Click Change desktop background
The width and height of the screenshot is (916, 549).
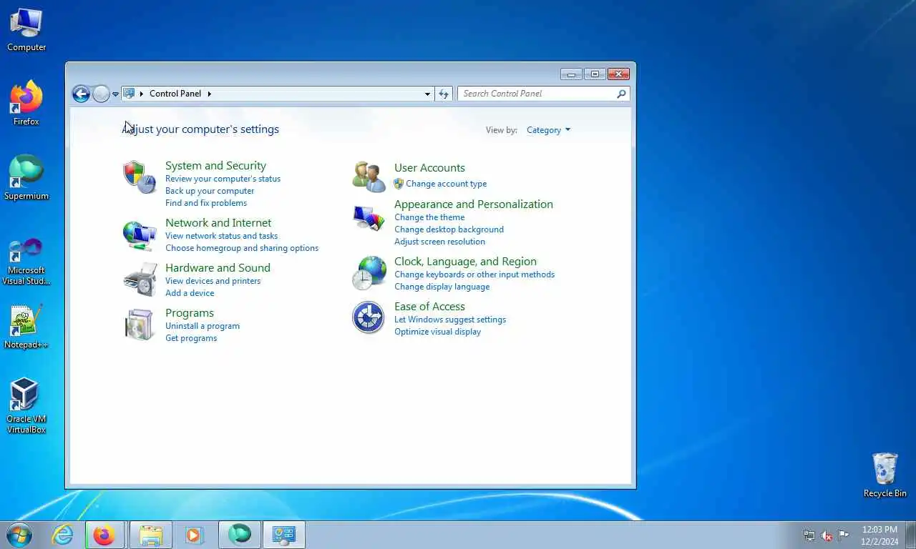(x=449, y=229)
